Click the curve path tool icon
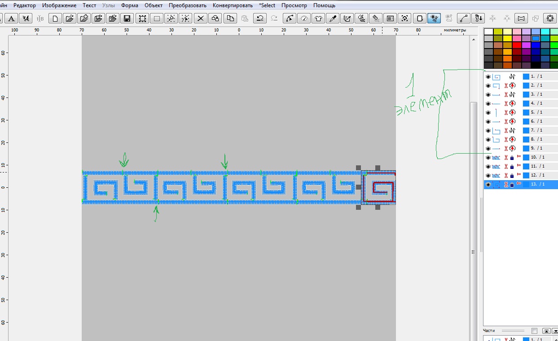558x341 pixels. click(x=464, y=18)
